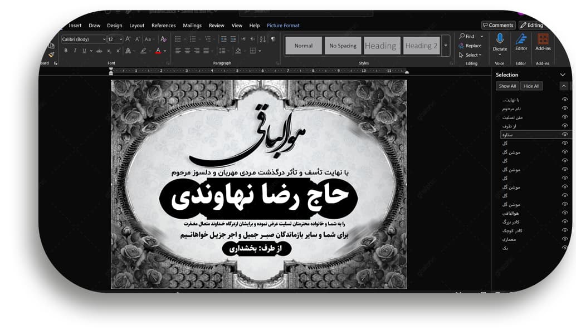The width and height of the screenshot is (576, 335).
Task: Apply italic formatting to text
Action: coord(75,51)
